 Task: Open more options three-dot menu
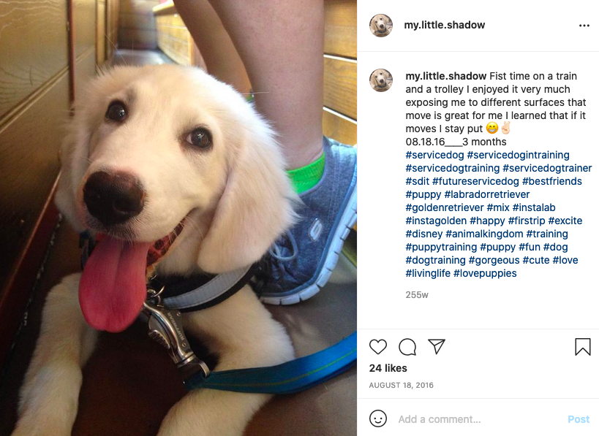pos(584,26)
